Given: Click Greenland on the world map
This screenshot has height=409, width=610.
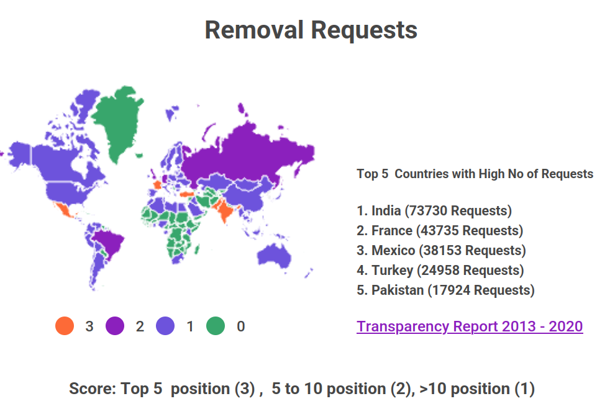Looking at the screenshot, I should point(124,121).
